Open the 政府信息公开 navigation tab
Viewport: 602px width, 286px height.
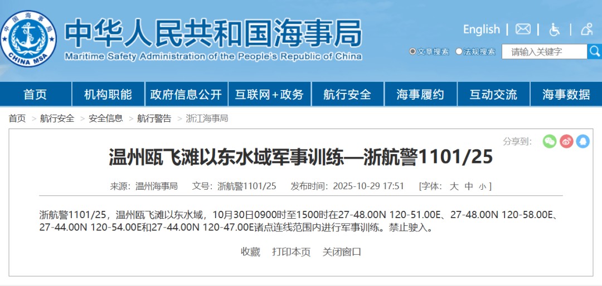pos(186,94)
